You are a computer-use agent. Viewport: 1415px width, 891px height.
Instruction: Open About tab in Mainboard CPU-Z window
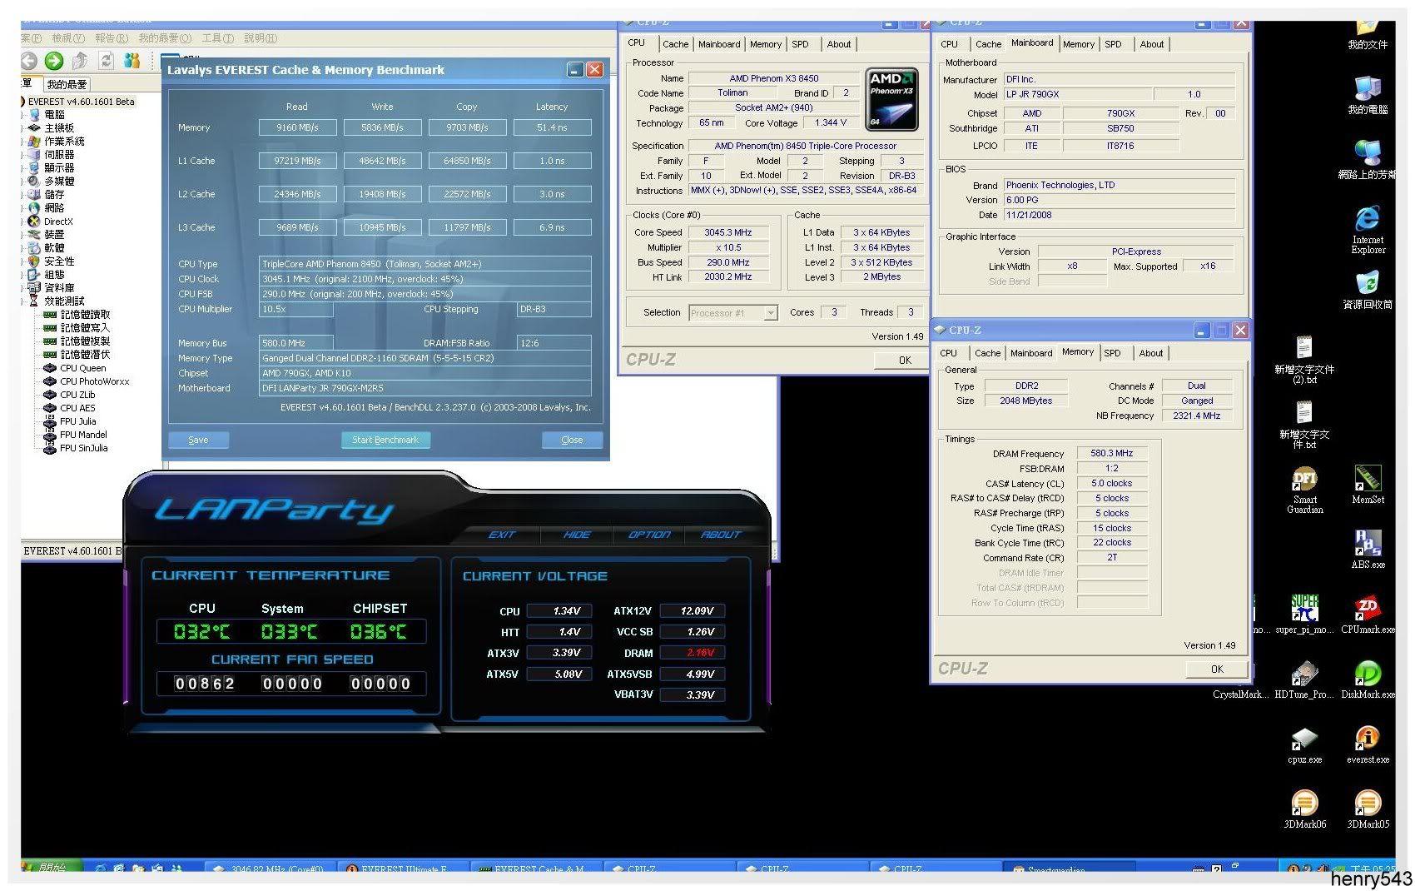click(x=1152, y=44)
